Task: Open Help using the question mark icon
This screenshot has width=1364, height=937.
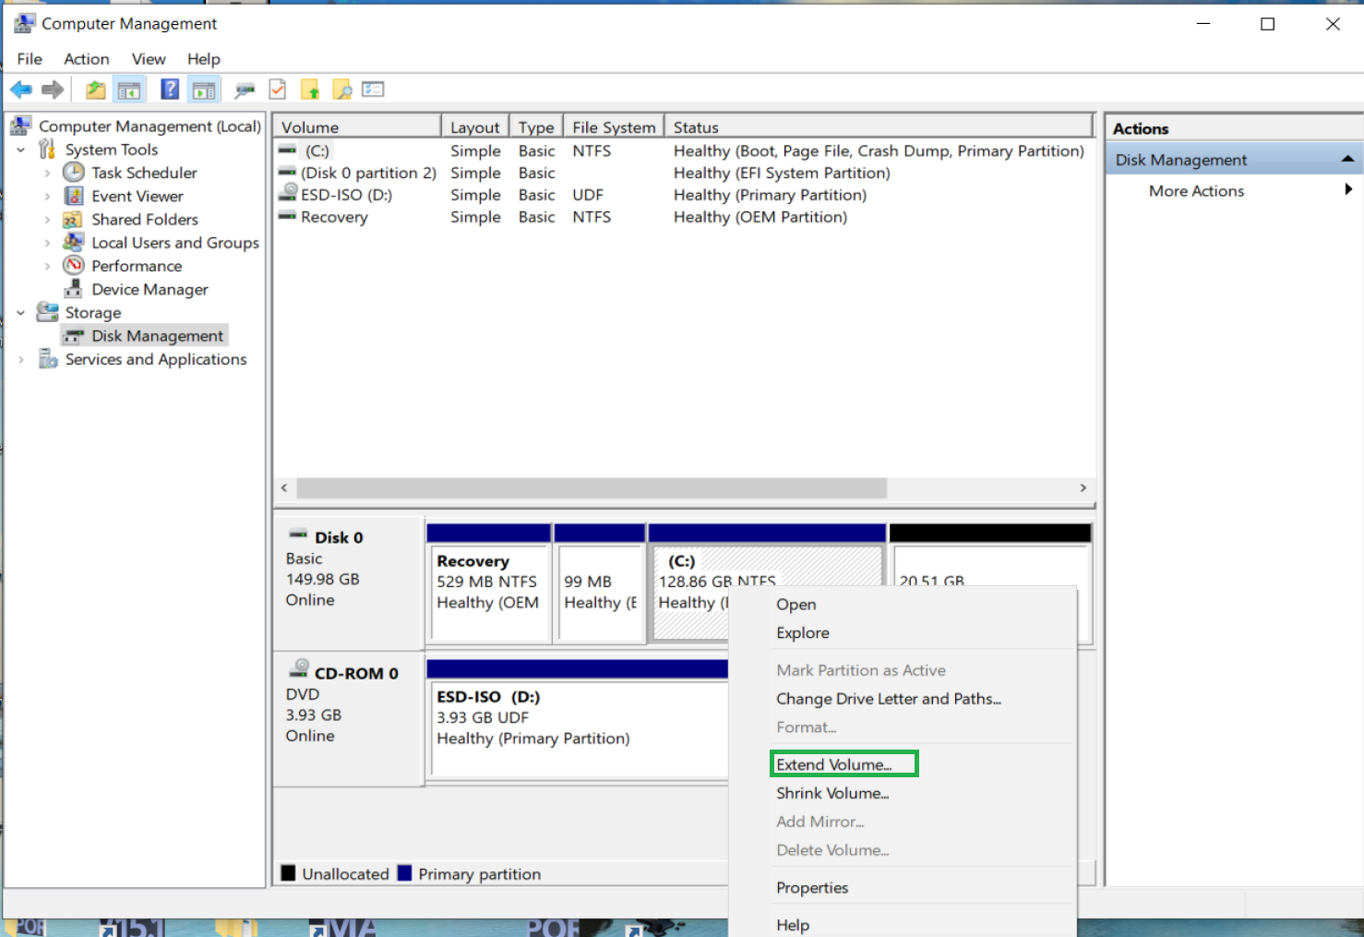Action: click(170, 89)
